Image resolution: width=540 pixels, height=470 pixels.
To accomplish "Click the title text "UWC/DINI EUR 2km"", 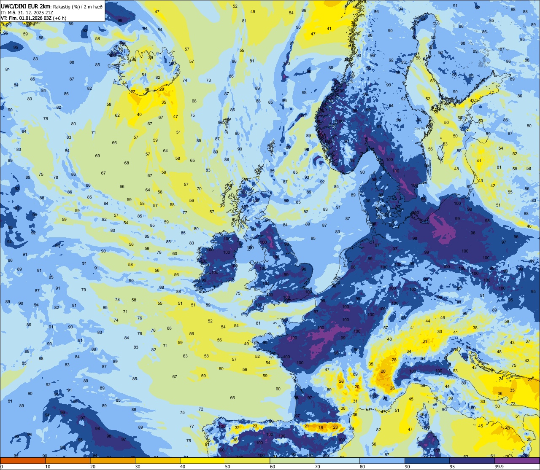I will [x=26, y=6].
